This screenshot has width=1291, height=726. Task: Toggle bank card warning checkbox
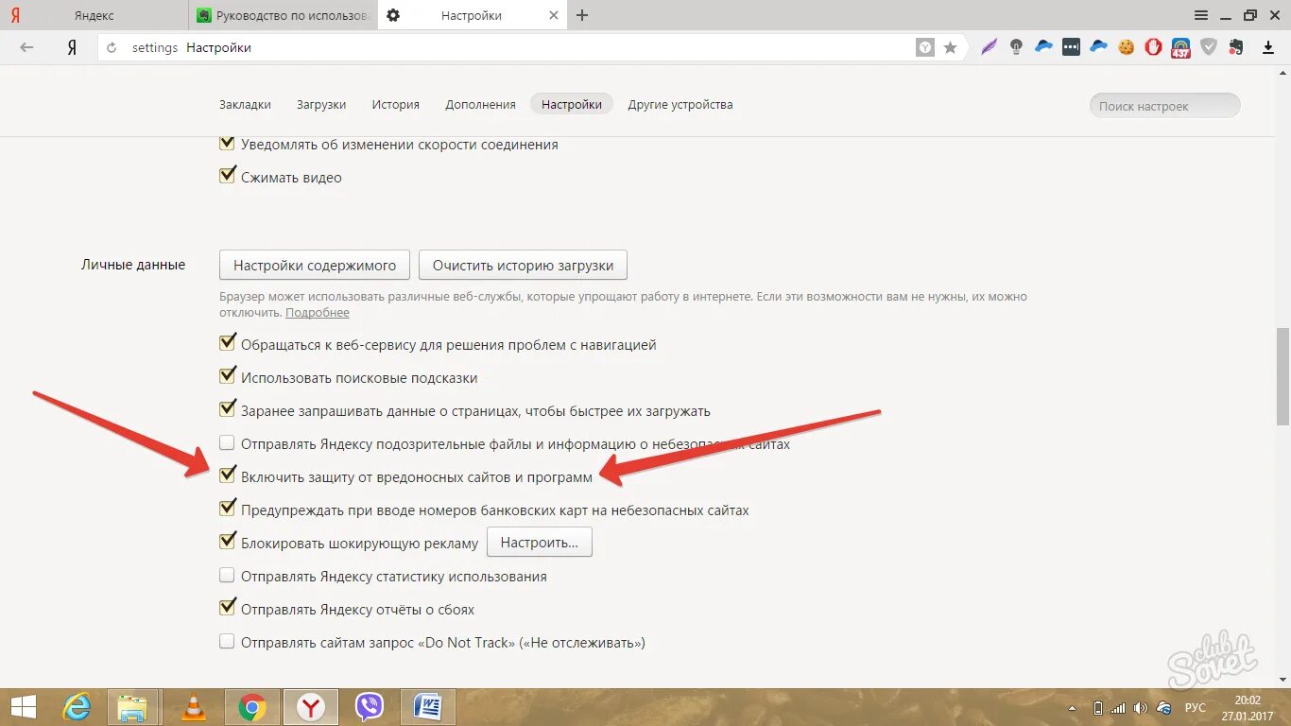(x=227, y=510)
